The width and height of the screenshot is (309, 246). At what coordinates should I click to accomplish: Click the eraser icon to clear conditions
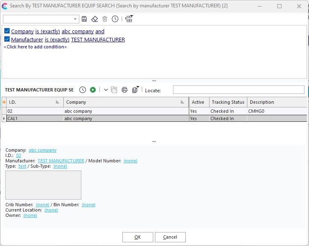click(95, 19)
